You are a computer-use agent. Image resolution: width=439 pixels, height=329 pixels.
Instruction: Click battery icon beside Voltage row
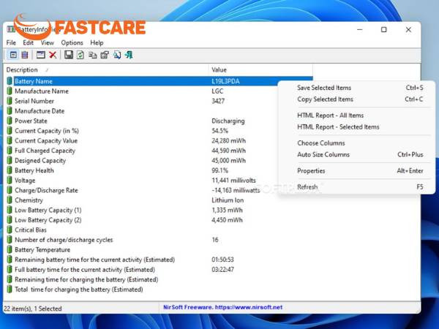(x=10, y=180)
